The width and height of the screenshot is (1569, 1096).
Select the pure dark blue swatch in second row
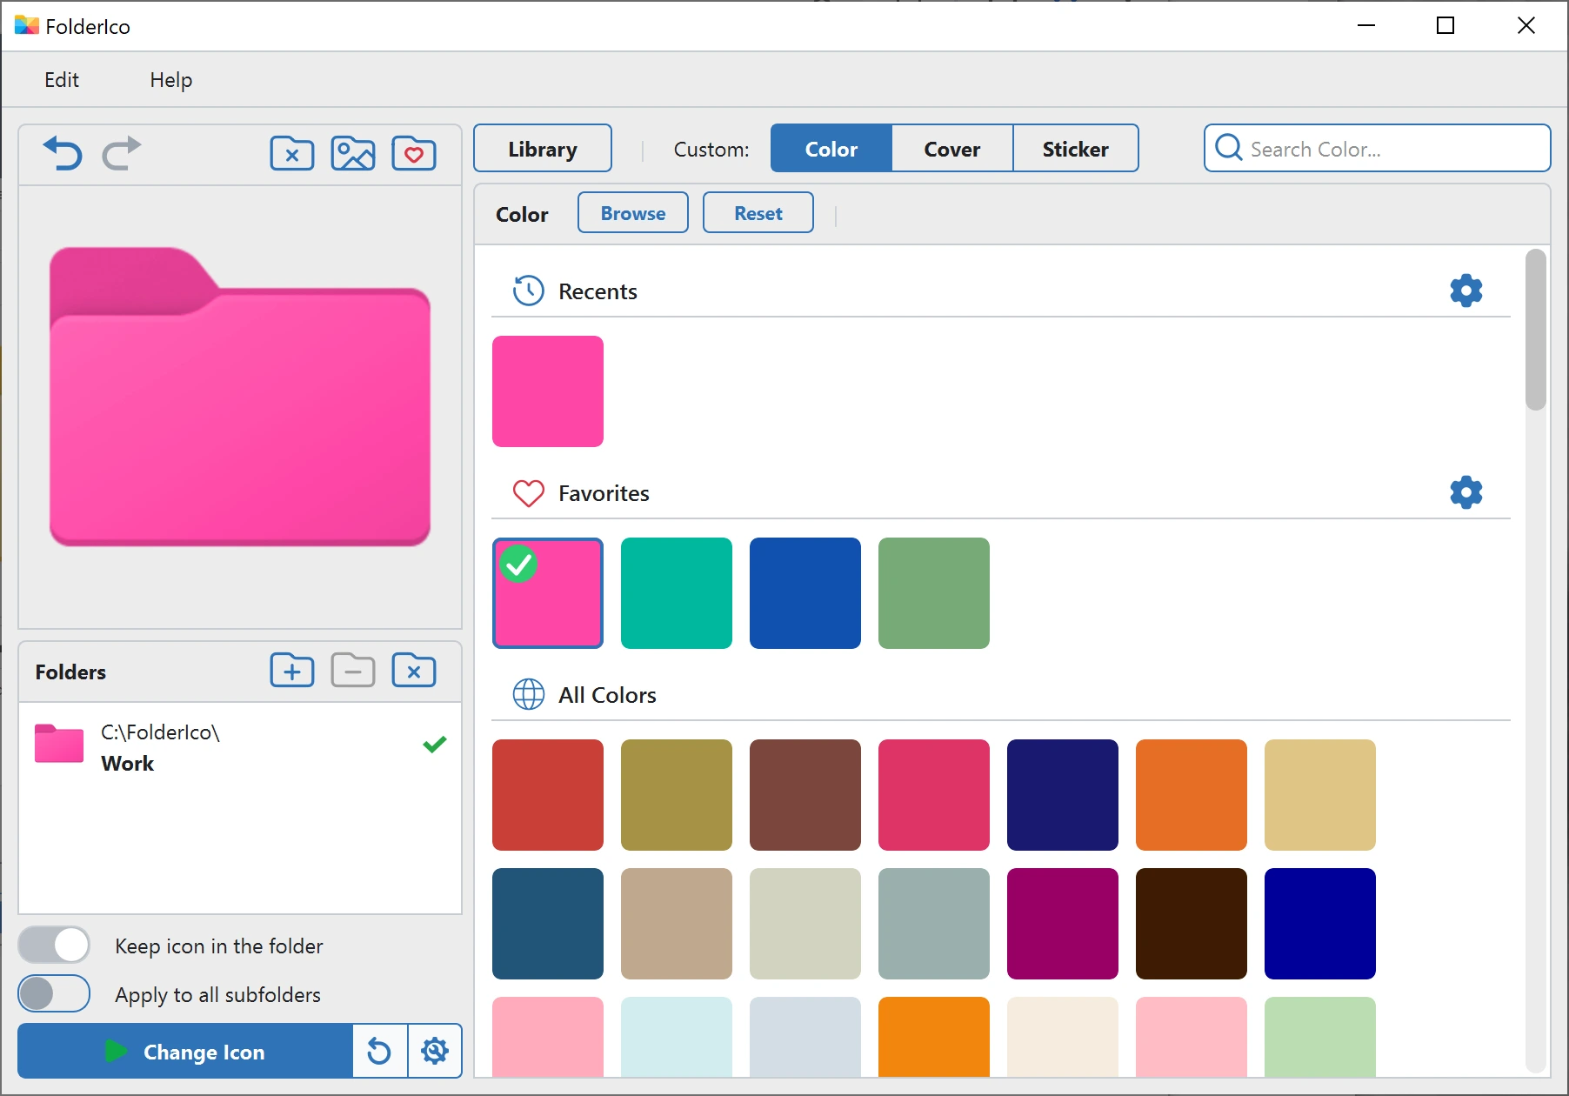[x=1320, y=924]
